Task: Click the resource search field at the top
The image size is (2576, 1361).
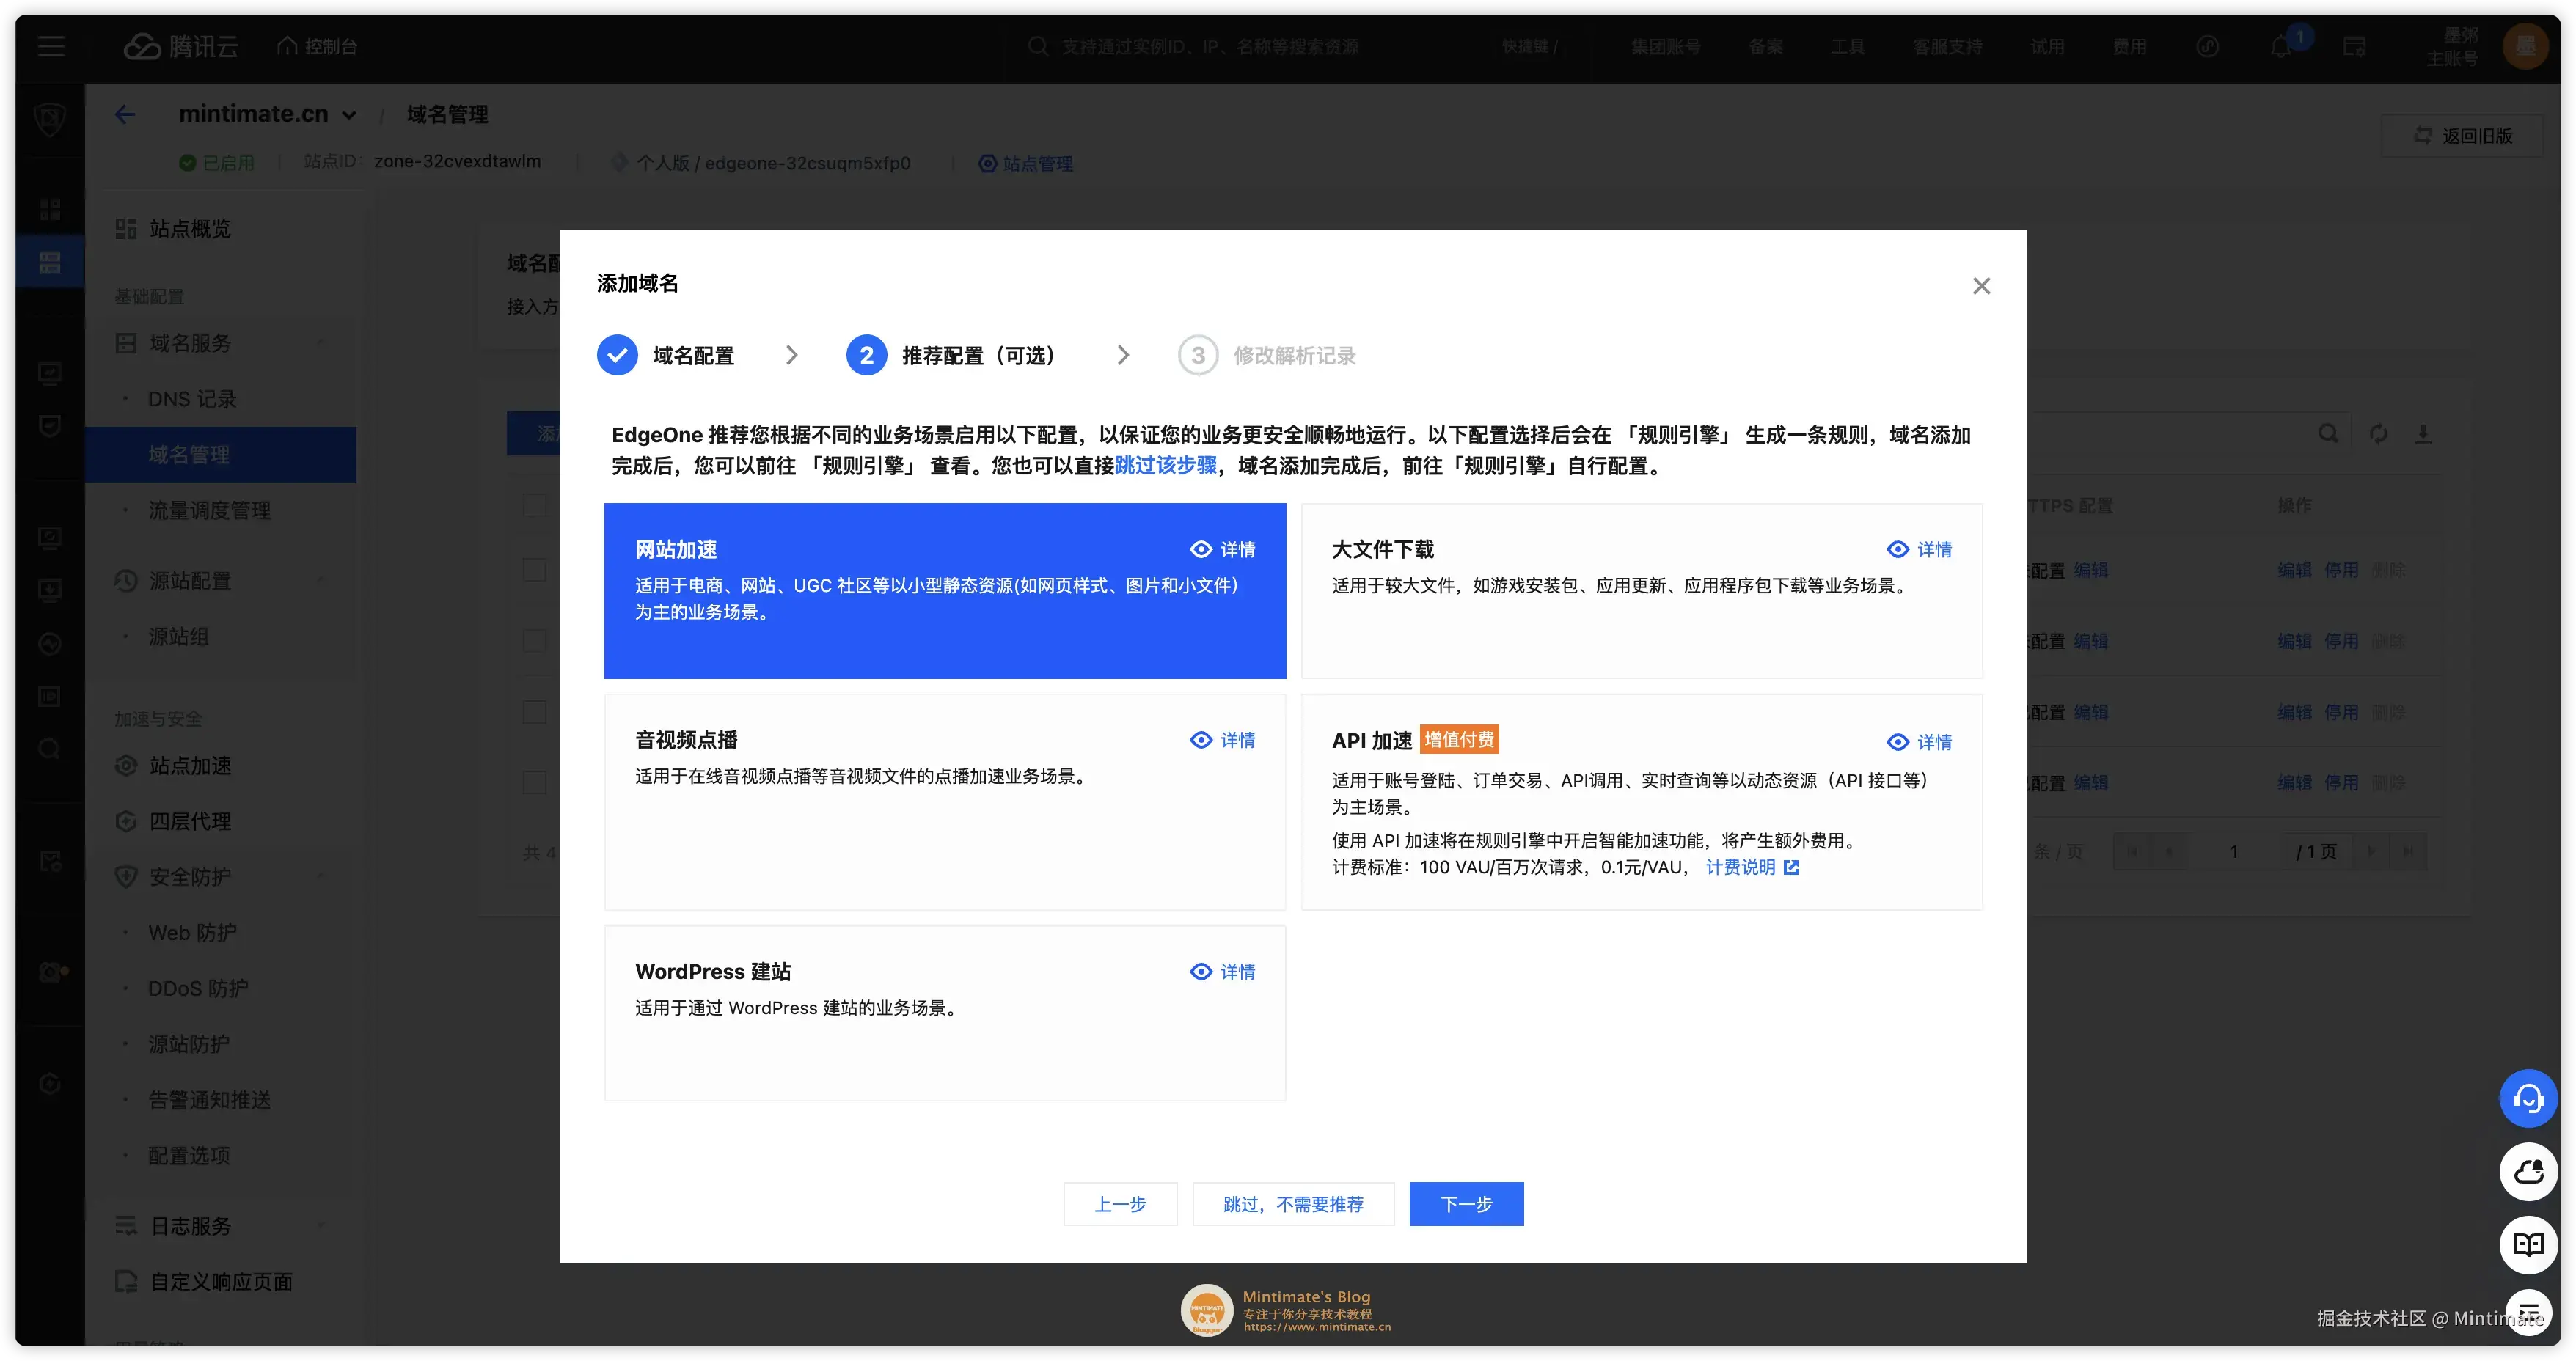Action: pyautogui.click(x=1200, y=46)
